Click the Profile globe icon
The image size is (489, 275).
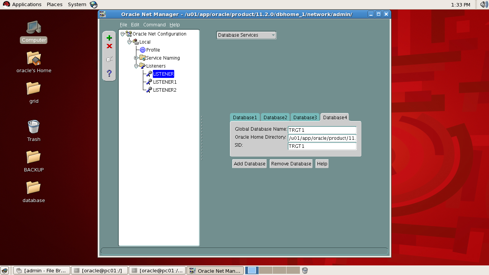click(x=142, y=50)
